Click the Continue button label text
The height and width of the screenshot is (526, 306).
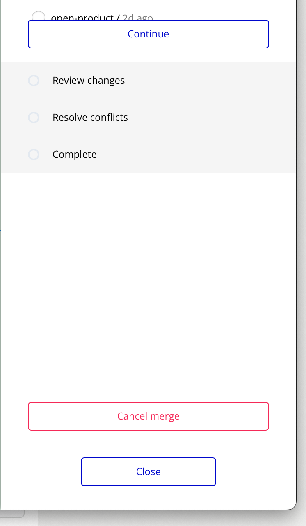point(148,34)
